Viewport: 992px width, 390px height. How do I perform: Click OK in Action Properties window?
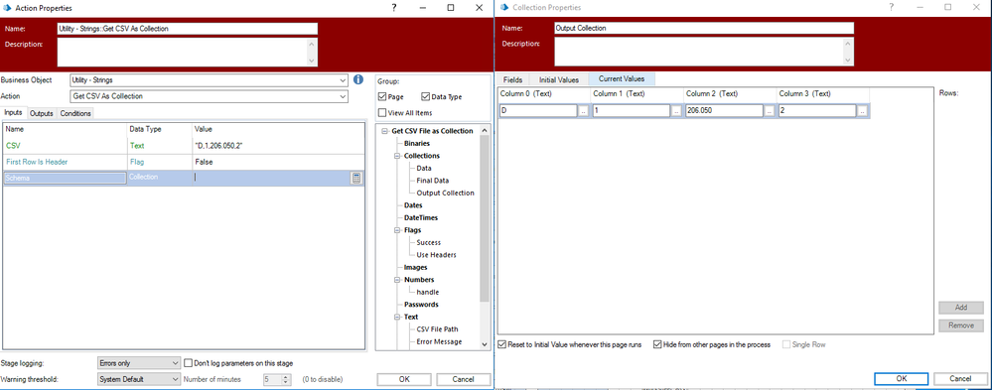[404, 379]
